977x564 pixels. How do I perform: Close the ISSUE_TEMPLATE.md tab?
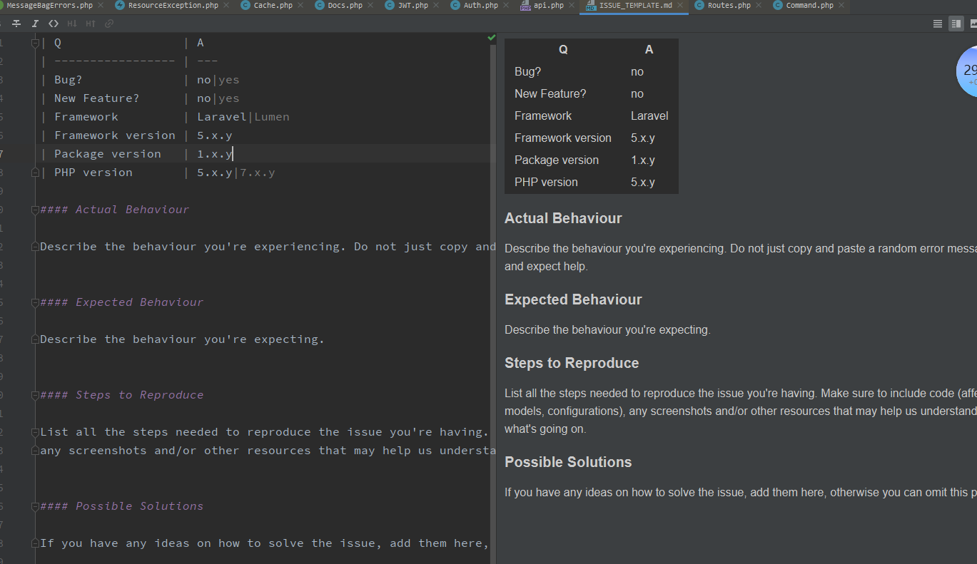[x=681, y=6]
